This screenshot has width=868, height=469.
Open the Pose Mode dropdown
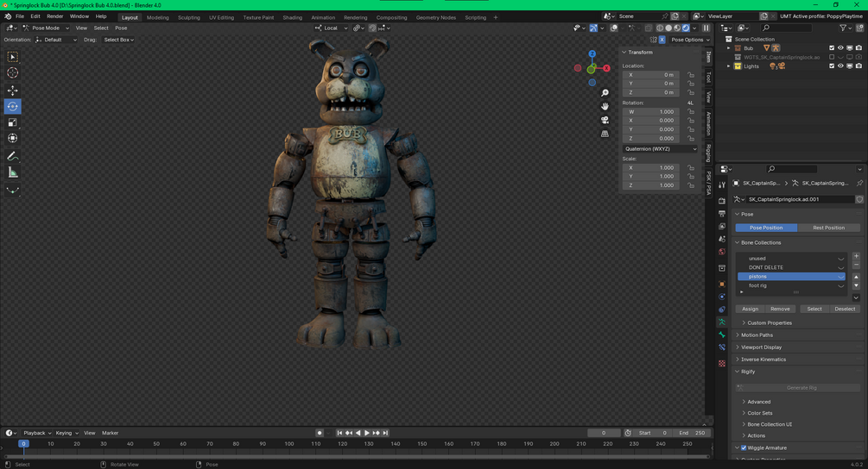[46, 28]
